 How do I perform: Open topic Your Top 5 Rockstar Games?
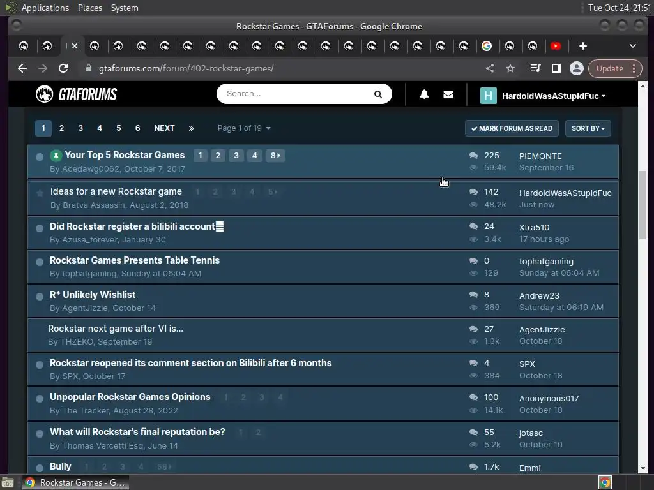coord(125,155)
